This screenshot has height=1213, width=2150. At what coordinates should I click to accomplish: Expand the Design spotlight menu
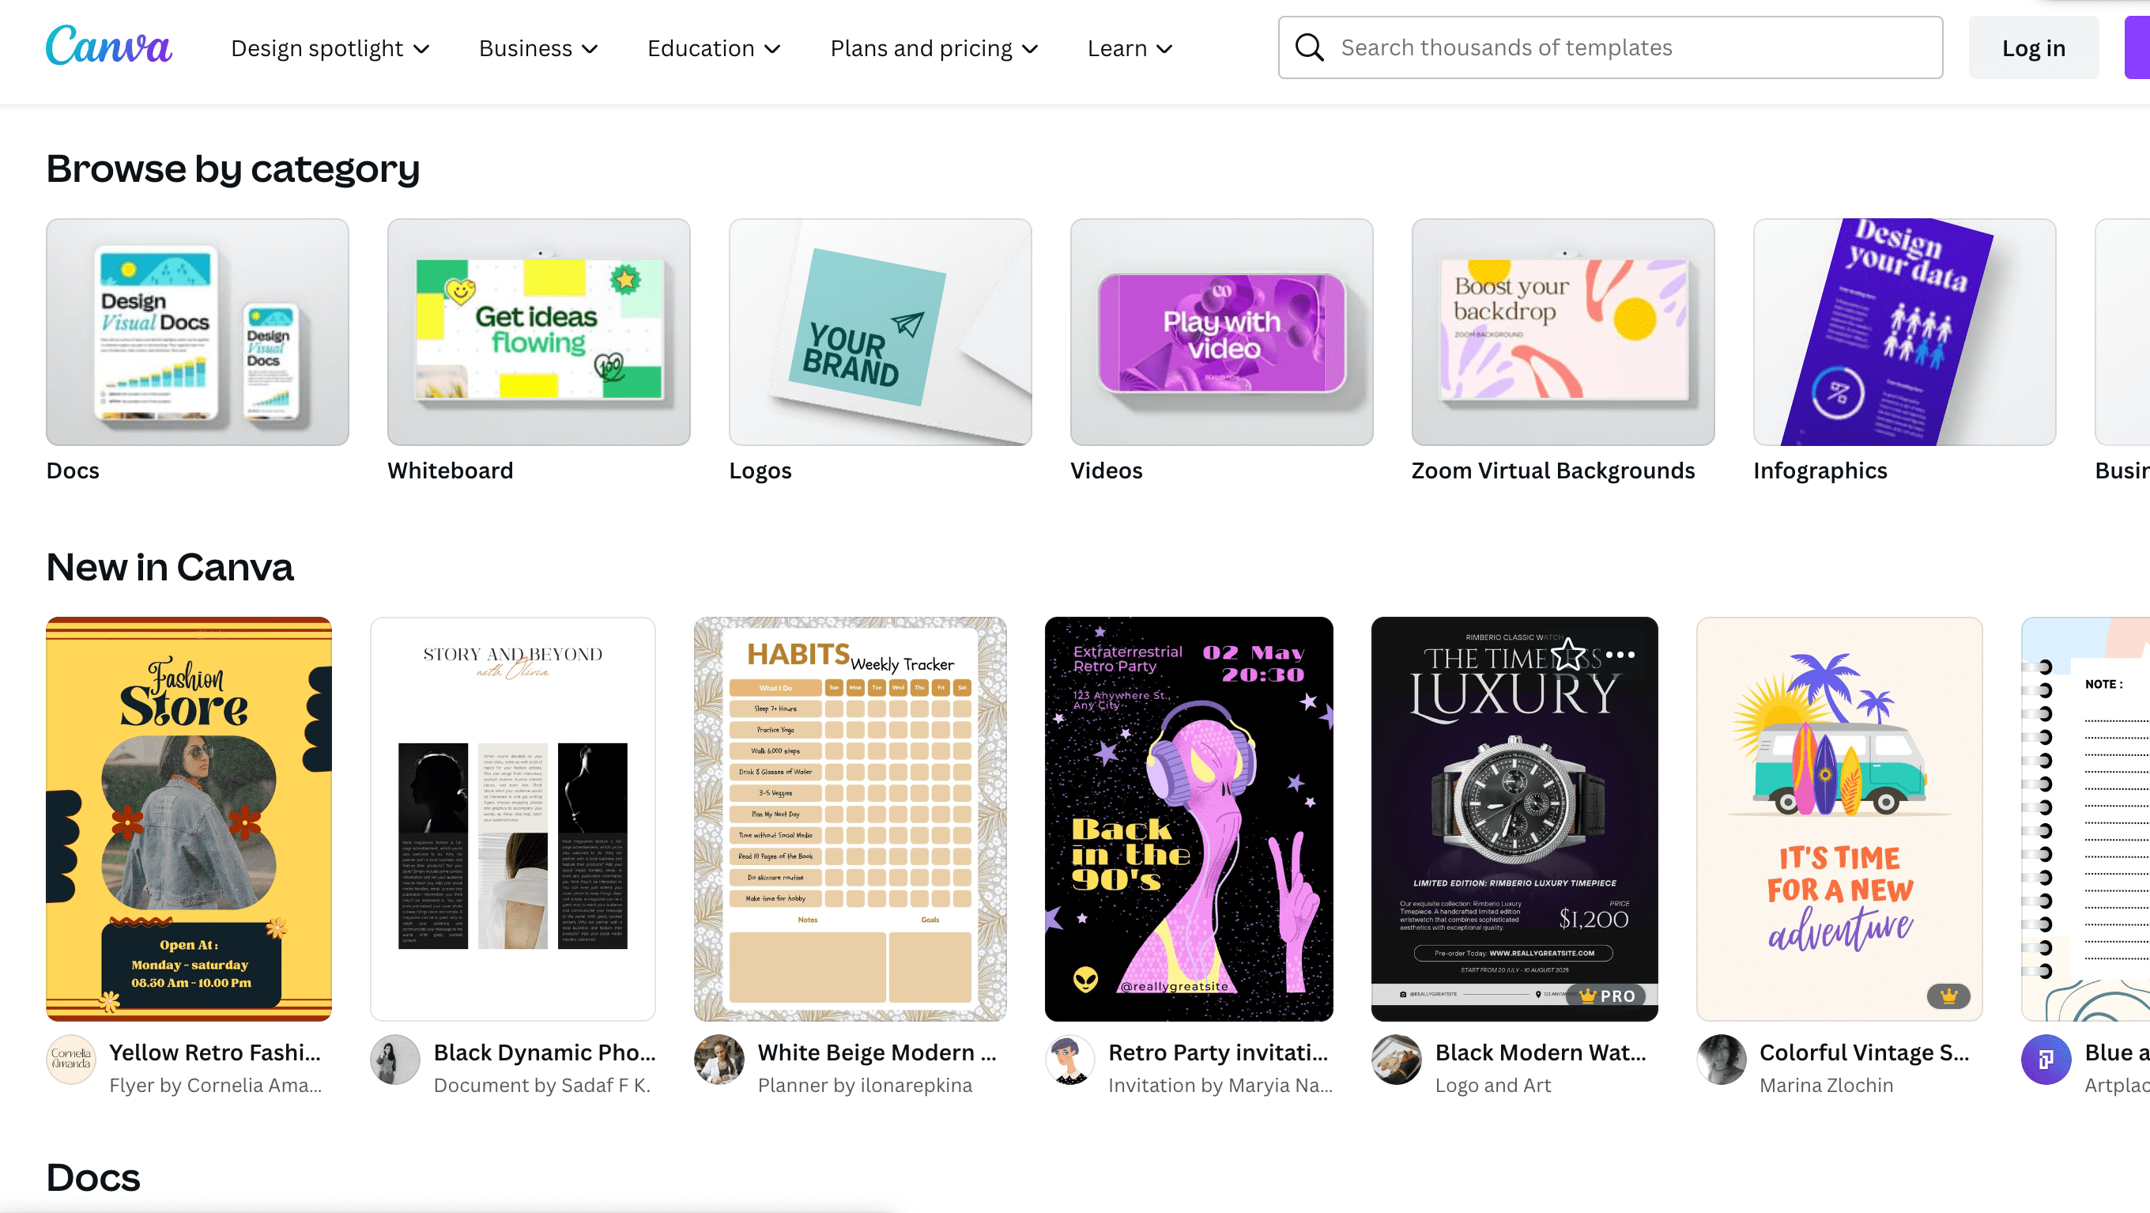(330, 48)
